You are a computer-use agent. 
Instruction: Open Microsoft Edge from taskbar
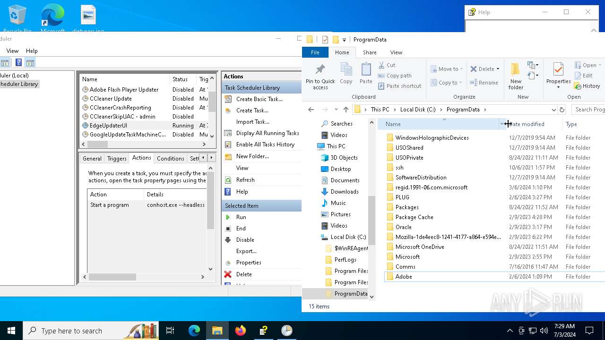click(x=194, y=331)
